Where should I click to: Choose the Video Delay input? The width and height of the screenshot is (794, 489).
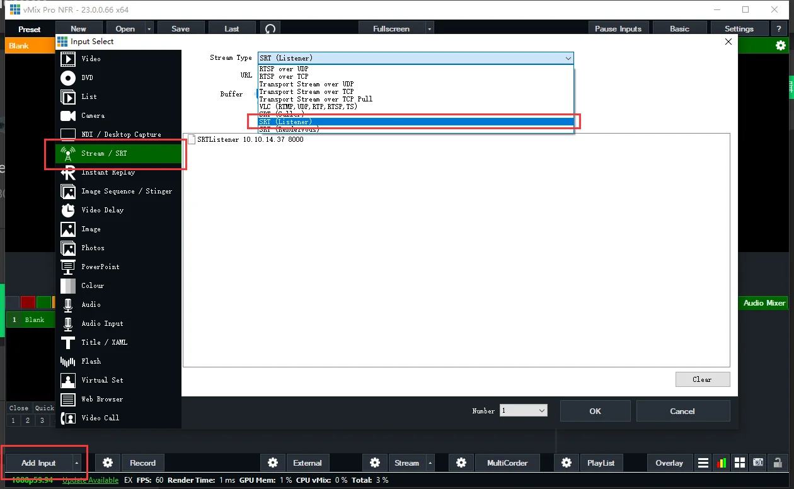pyautogui.click(x=118, y=210)
